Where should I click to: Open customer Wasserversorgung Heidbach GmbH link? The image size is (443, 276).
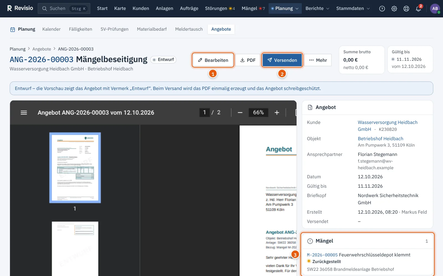point(388,126)
